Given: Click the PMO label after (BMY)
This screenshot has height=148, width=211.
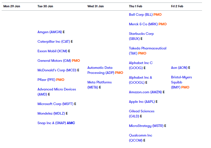Looking at the screenshot, I should pos(185,87).
